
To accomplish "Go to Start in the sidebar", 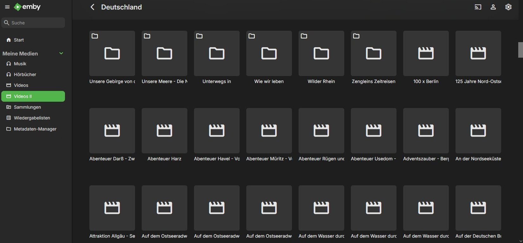I will [x=19, y=40].
